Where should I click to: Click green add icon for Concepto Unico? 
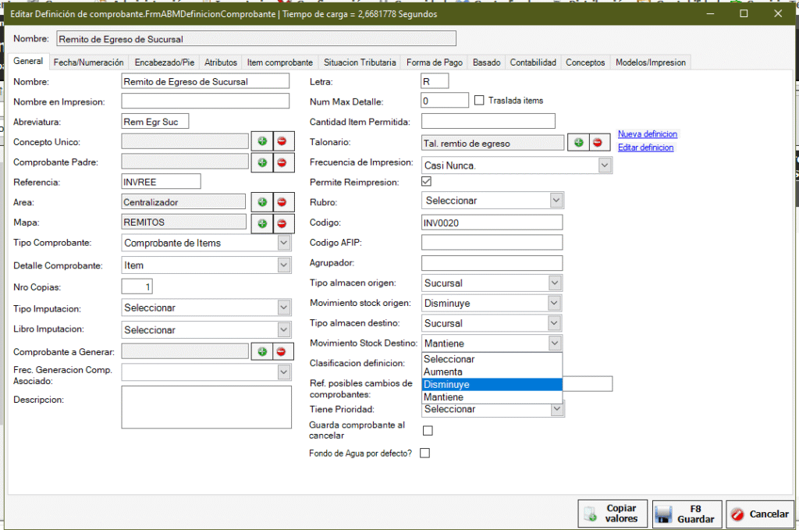click(x=262, y=141)
